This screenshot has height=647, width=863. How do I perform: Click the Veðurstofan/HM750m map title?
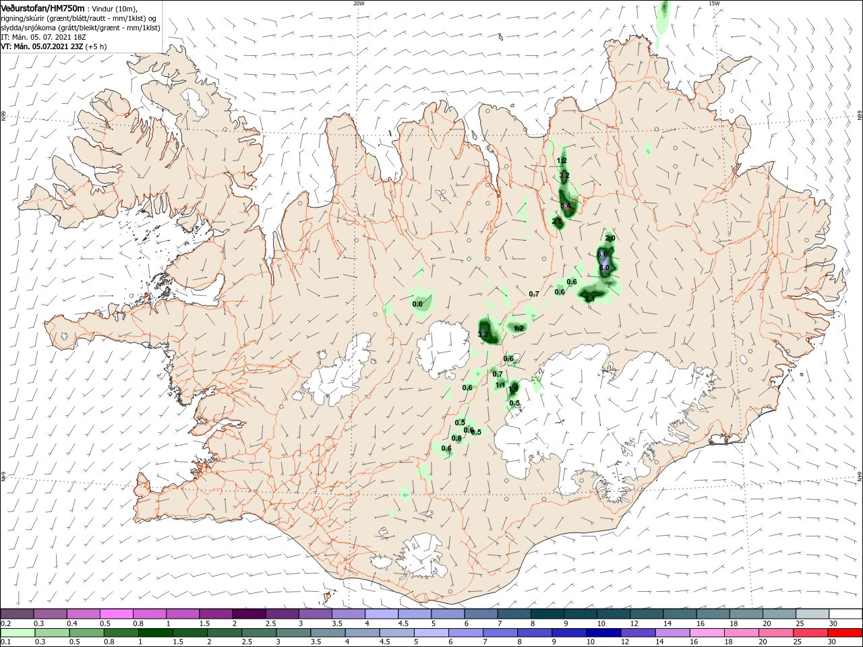coord(42,7)
